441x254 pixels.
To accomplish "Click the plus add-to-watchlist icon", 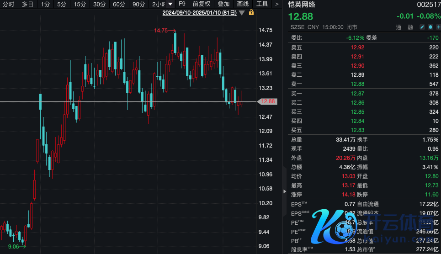I will click(x=438, y=27).
